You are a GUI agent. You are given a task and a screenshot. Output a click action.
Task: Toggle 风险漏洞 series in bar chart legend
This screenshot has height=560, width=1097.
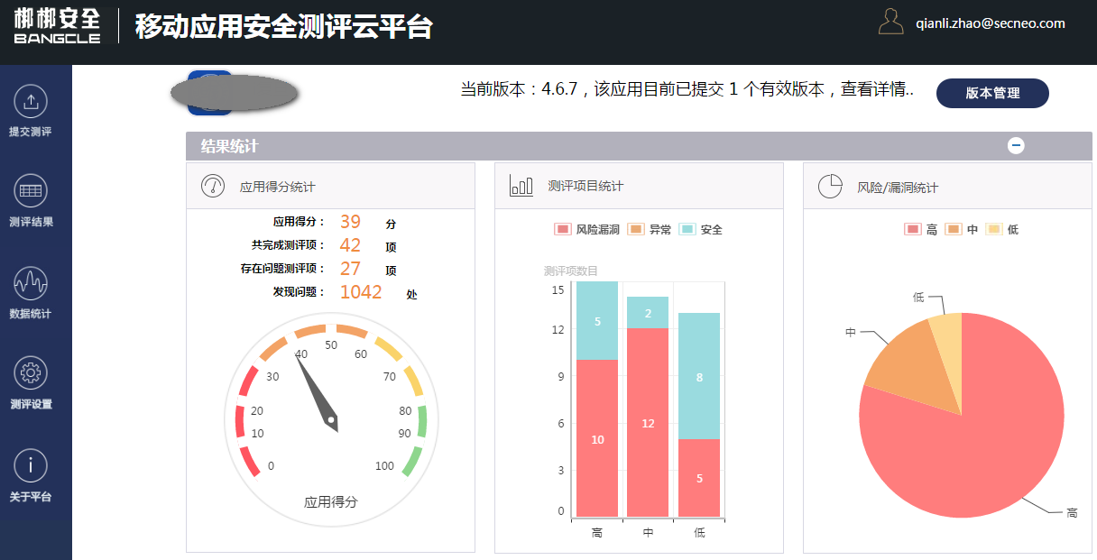click(564, 230)
